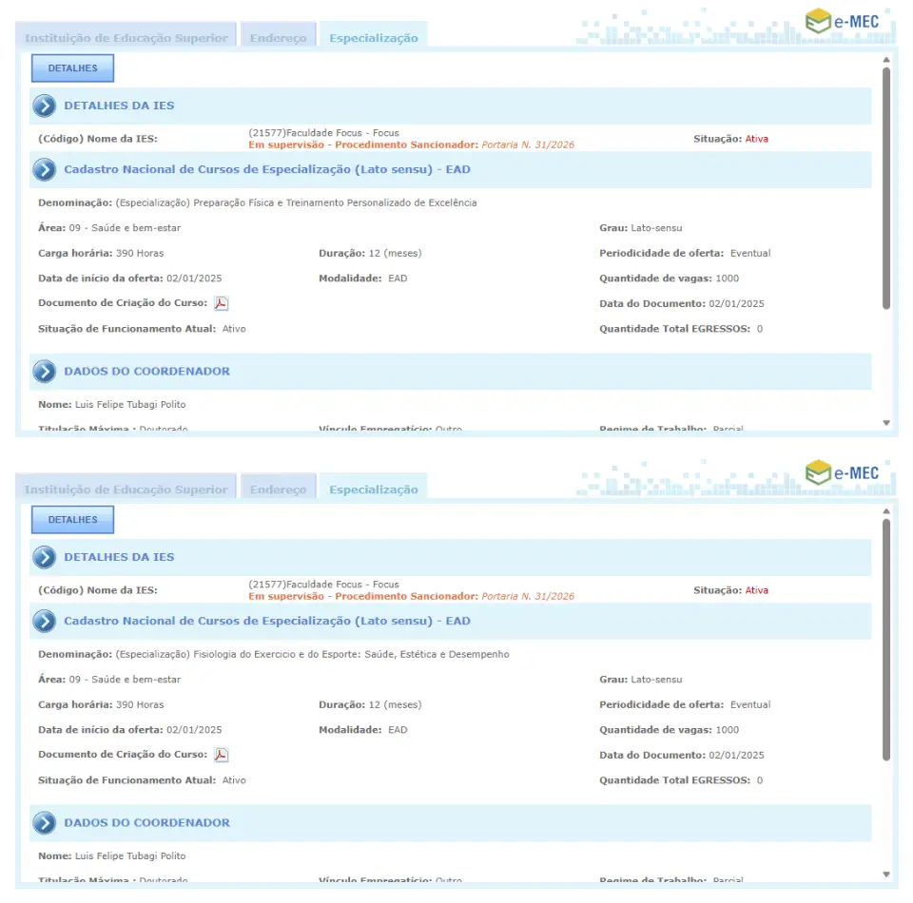This screenshot has height=903, width=913.
Task: Collapse the DETALHES DA IES section header in the lower panel
Action: coord(119,557)
